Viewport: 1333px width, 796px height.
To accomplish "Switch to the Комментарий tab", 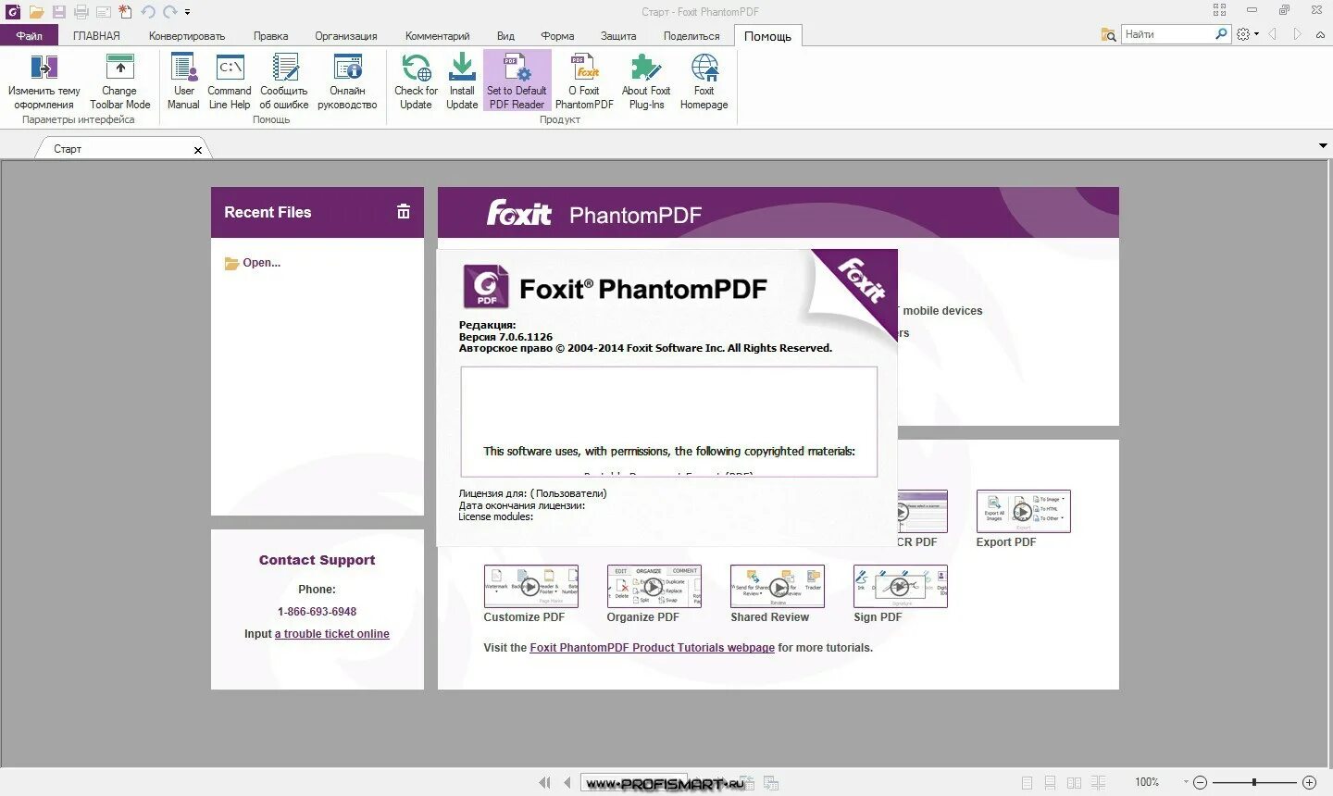I will tap(437, 36).
